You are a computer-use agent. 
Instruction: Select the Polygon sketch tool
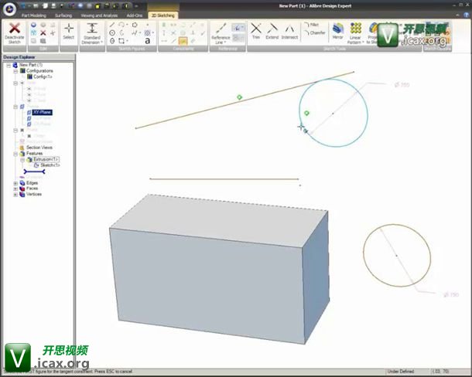(x=135, y=25)
